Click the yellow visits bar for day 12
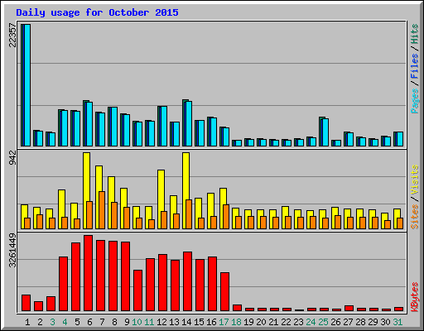The image size is (424, 331). [x=161, y=199]
